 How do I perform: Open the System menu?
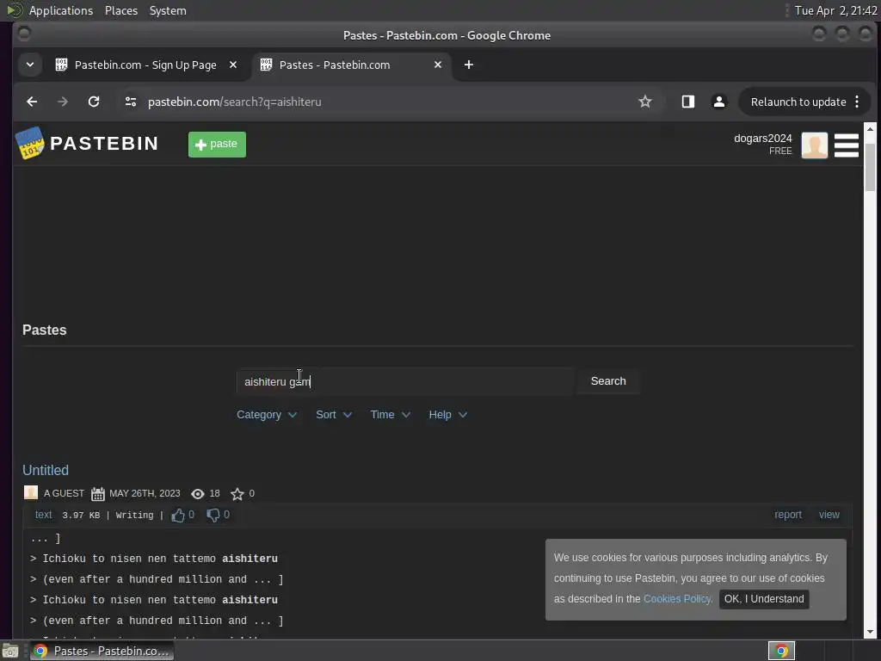pos(168,10)
